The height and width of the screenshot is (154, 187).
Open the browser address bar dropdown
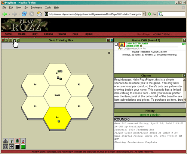[144, 14]
